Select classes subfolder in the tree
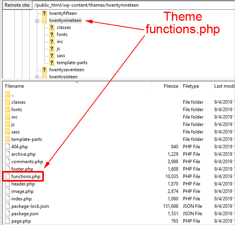The height and width of the screenshot is (225, 235). click(x=64, y=27)
